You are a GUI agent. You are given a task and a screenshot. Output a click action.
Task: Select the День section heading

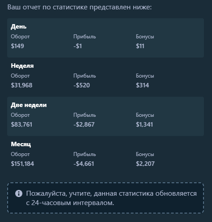point(19,27)
